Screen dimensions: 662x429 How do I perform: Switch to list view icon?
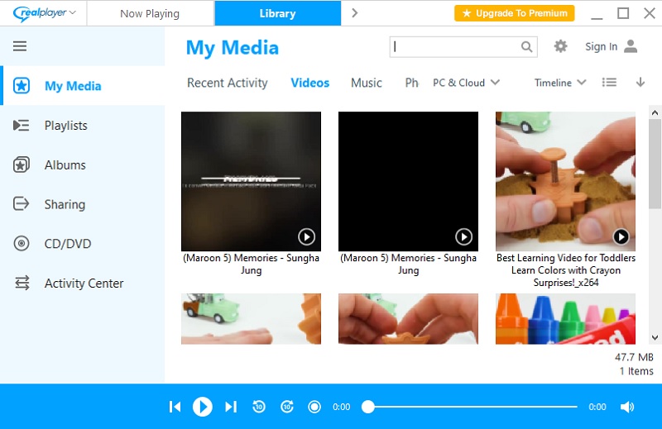tap(609, 83)
